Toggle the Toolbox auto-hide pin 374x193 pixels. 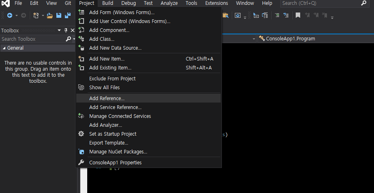[x=66, y=30]
